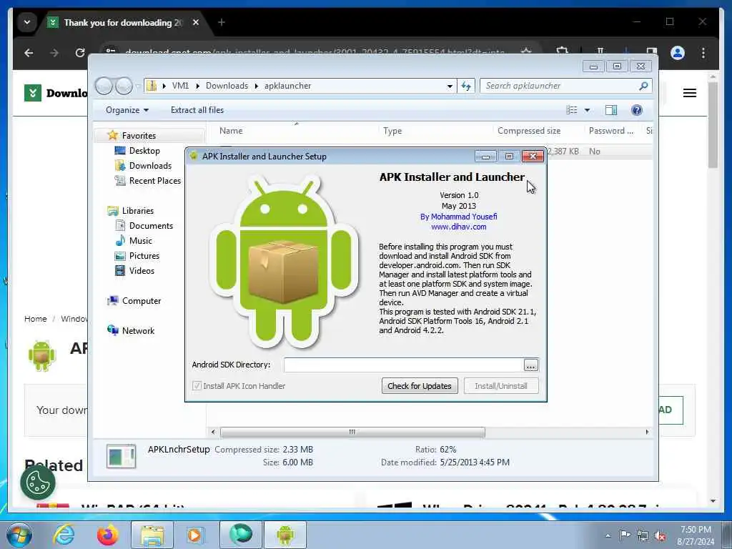Open Recent Places in Favorites
The height and width of the screenshot is (549, 732).
click(154, 181)
